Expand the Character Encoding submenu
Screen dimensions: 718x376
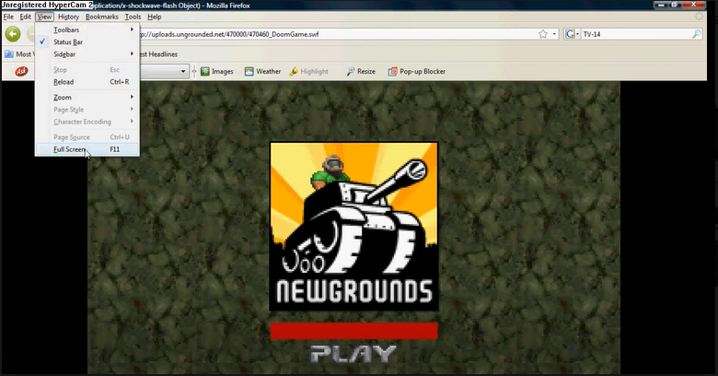pos(87,122)
